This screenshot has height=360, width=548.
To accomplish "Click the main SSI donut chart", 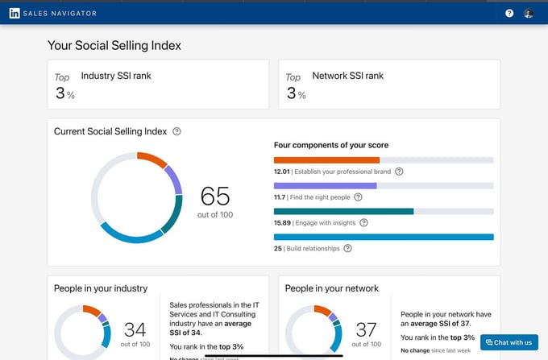I will point(137,197).
